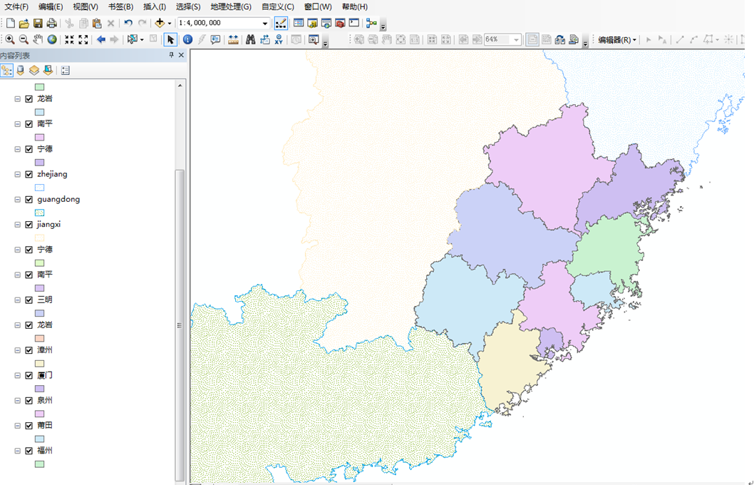Select the 厦门 layer name in list
Screen dimensions: 754x485
[x=45, y=375]
